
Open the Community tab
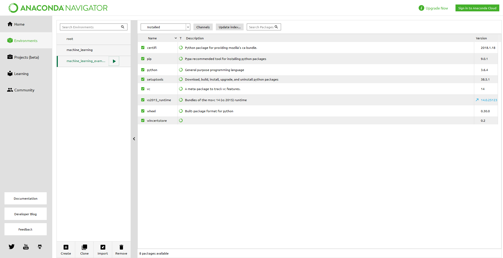click(26, 90)
